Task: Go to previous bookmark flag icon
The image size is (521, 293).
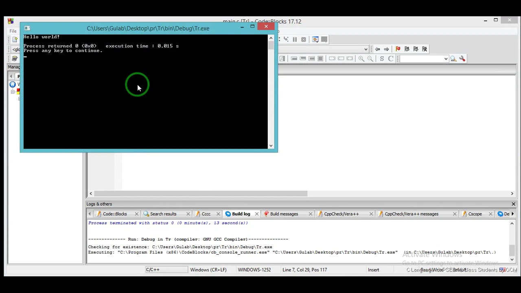Action: tap(407, 49)
